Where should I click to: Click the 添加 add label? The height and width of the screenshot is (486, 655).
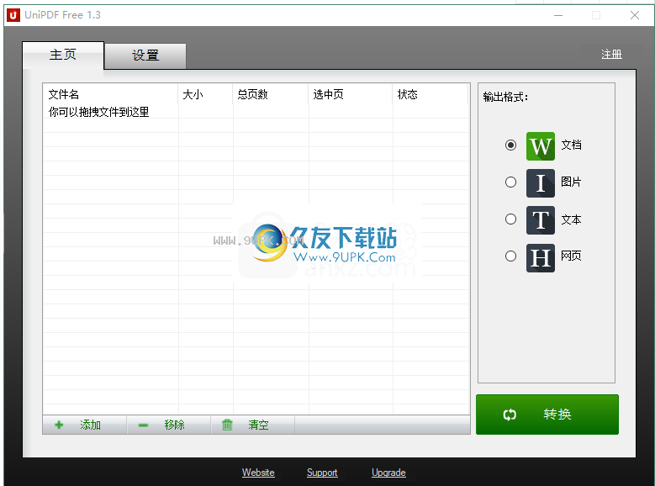(x=90, y=425)
